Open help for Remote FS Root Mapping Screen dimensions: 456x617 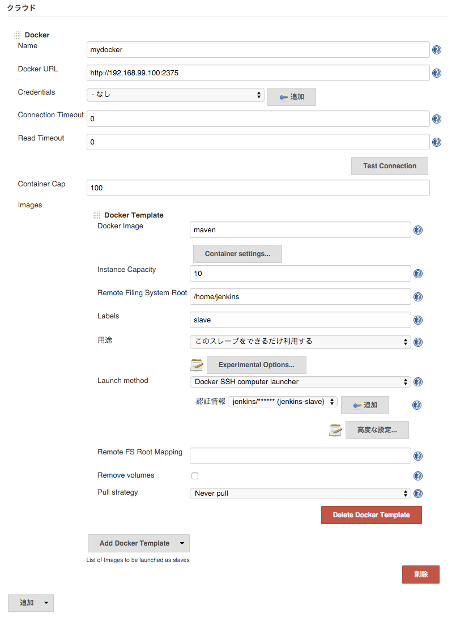coord(417,456)
